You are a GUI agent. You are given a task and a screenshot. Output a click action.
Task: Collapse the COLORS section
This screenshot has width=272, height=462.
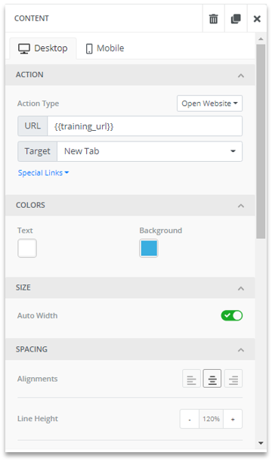pos(241,206)
